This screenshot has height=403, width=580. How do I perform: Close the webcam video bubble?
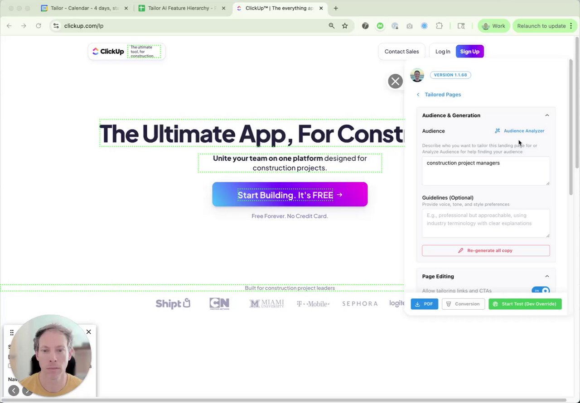click(x=89, y=332)
